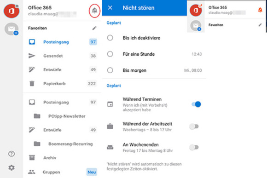Open the add mail account icon
Screen dimensions: 267x178
click(12, 29)
